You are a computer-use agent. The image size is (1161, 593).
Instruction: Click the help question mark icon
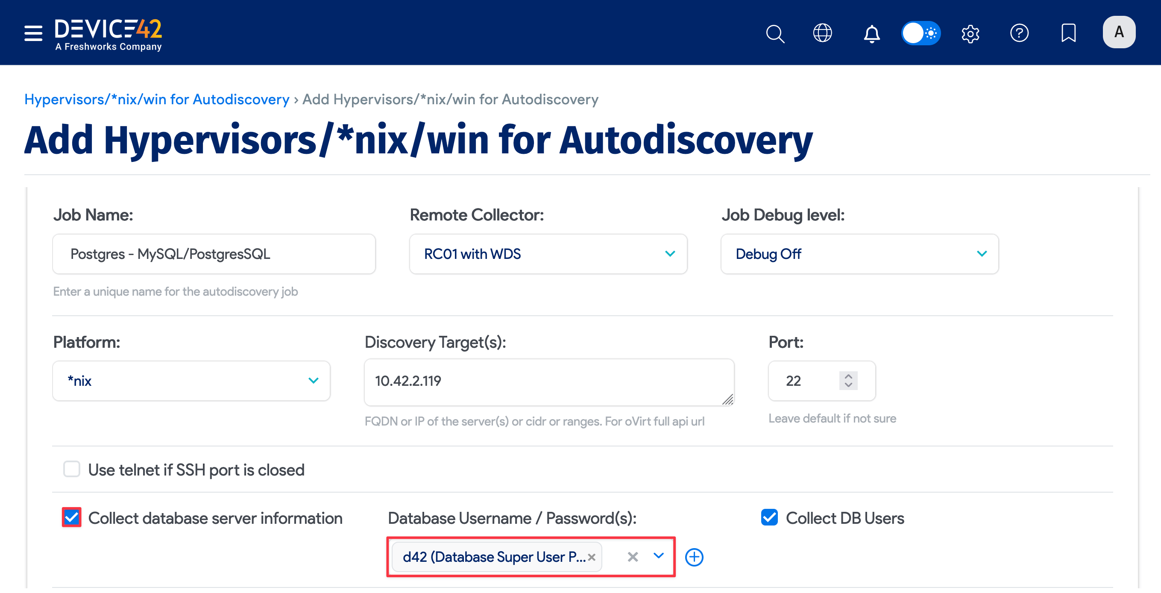point(1020,33)
